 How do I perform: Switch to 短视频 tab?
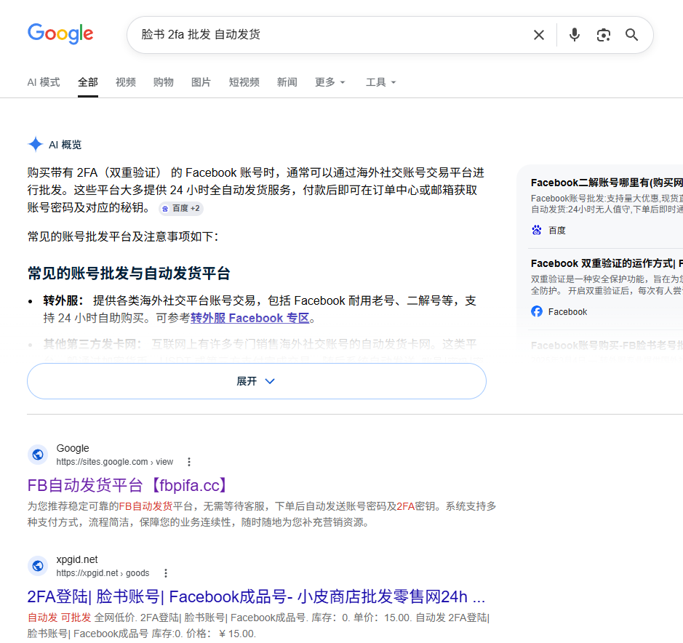pos(244,82)
